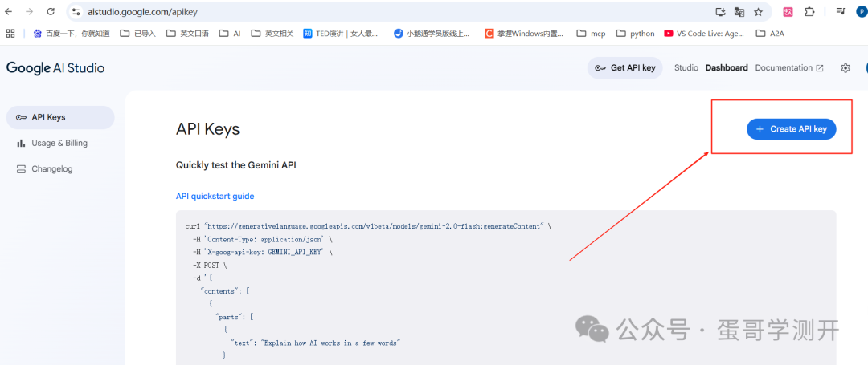
Task: Open the 百度一下 bookmark
Action: pos(72,34)
